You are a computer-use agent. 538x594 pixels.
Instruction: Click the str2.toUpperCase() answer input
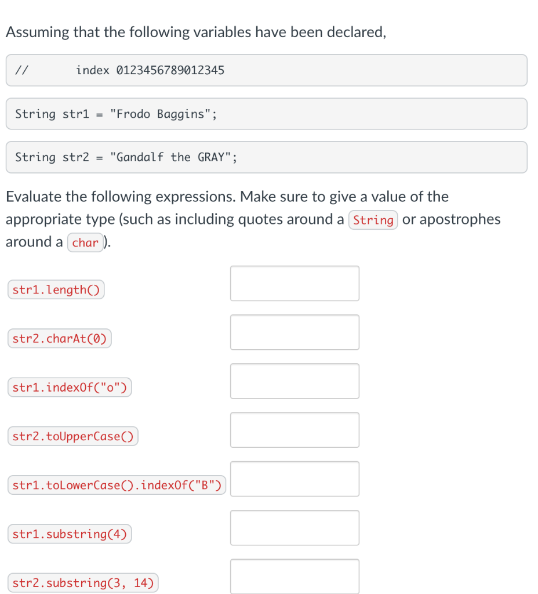[295, 430]
